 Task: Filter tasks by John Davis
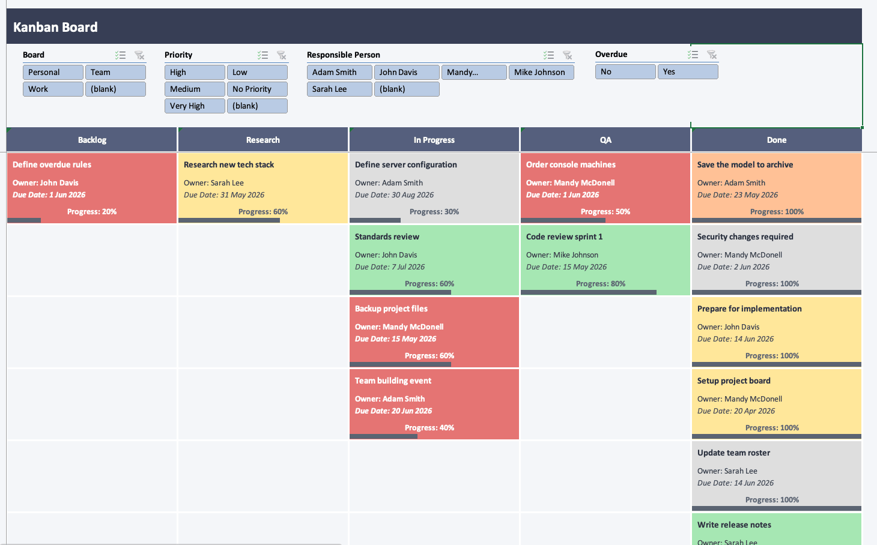click(x=407, y=72)
